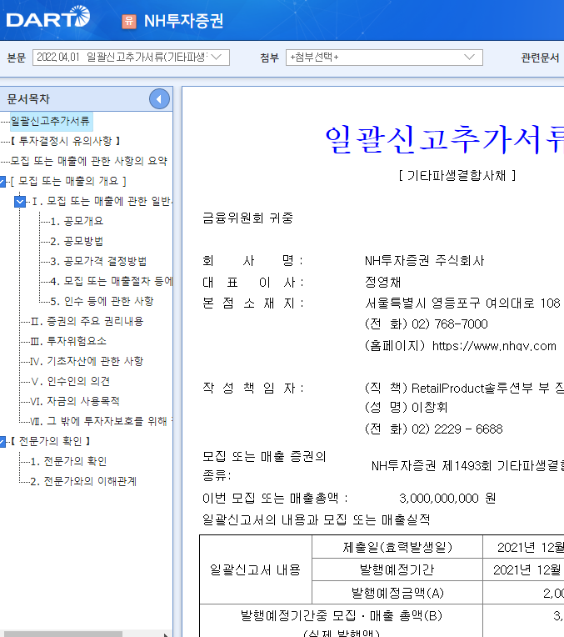Click the NH투자증권 company name in header
Image resolution: width=564 pixels, height=637 pixels.
coord(183,21)
